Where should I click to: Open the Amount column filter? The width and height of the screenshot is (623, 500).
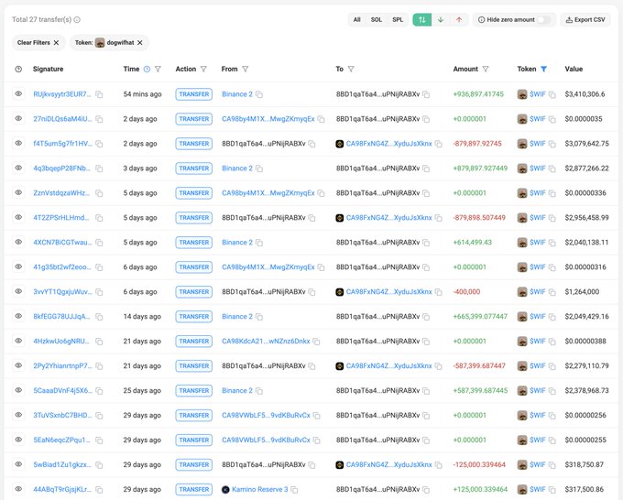pyautogui.click(x=486, y=69)
